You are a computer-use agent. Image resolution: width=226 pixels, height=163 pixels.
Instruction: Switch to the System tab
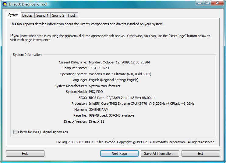point(13,15)
